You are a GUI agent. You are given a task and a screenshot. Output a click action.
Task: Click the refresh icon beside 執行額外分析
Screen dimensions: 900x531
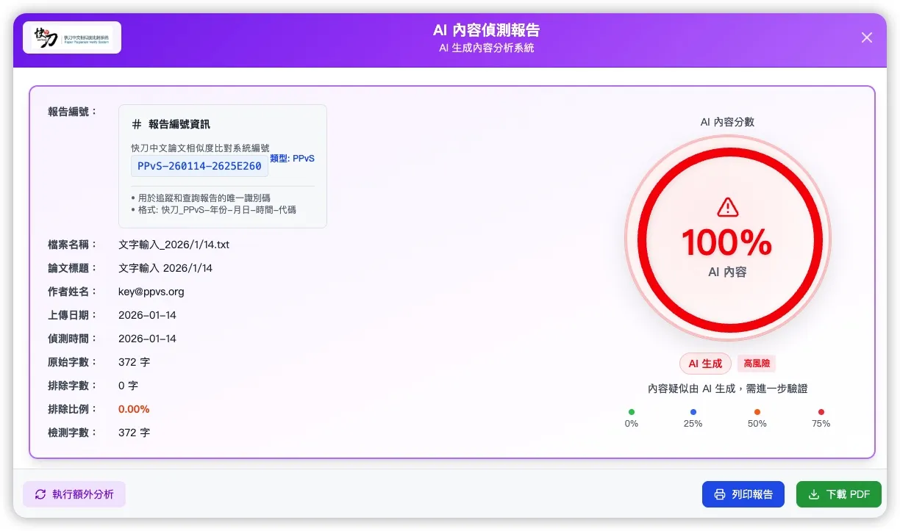(x=40, y=494)
